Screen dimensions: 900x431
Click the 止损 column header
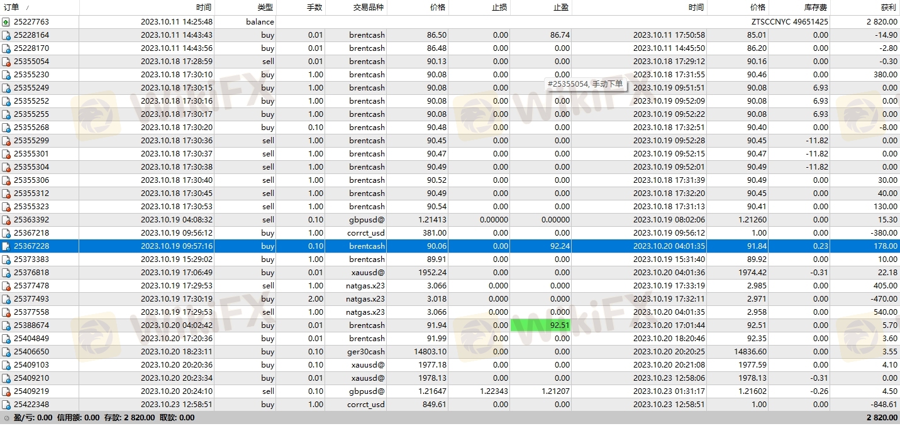(x=499, y=8)
